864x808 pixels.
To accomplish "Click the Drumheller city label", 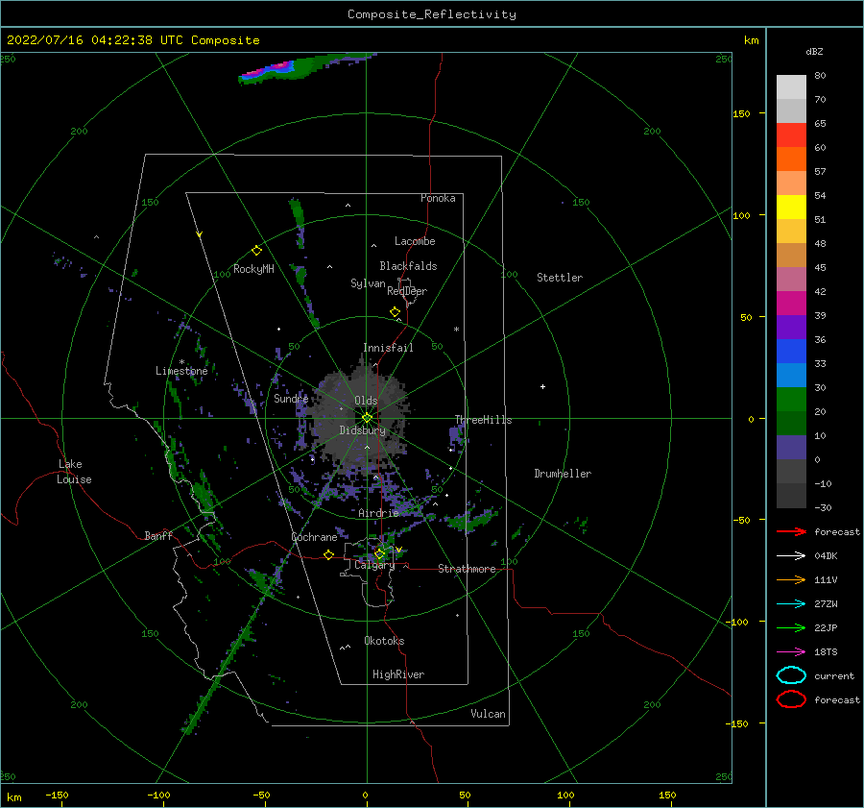I will point(563,474).
